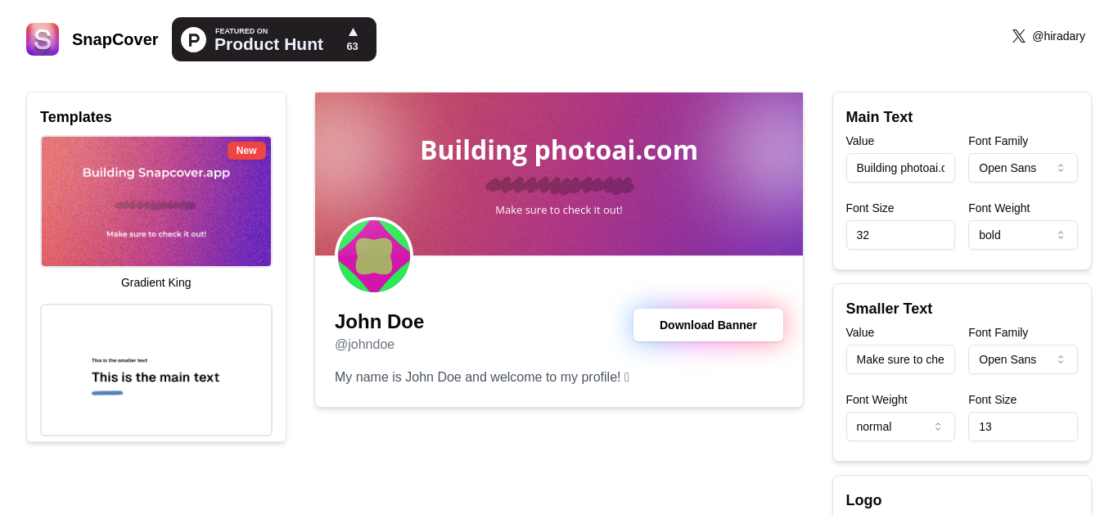The height and width of the screenshot is (515, 1118).
Task: Open the @hiradary profile link
Action: point(1058,36)
